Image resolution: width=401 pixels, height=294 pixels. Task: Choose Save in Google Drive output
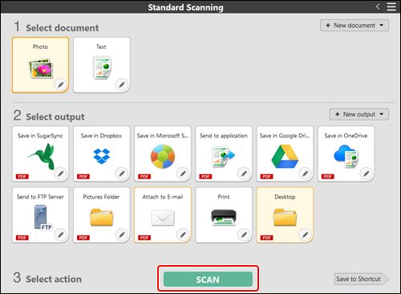(285, 153)
